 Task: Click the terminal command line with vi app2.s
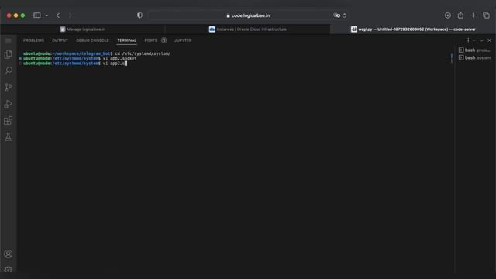[75, 64]
